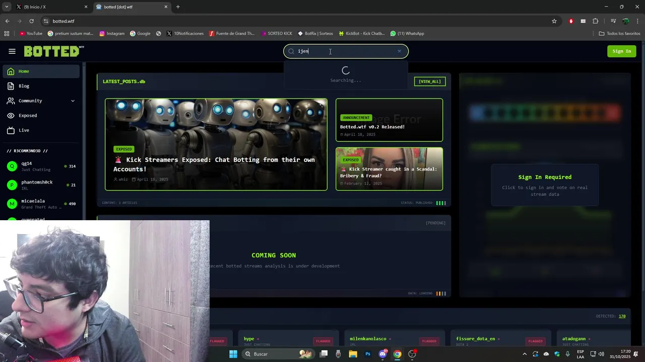
Task: Open the volume control in tray
Action: pos(601,354)
